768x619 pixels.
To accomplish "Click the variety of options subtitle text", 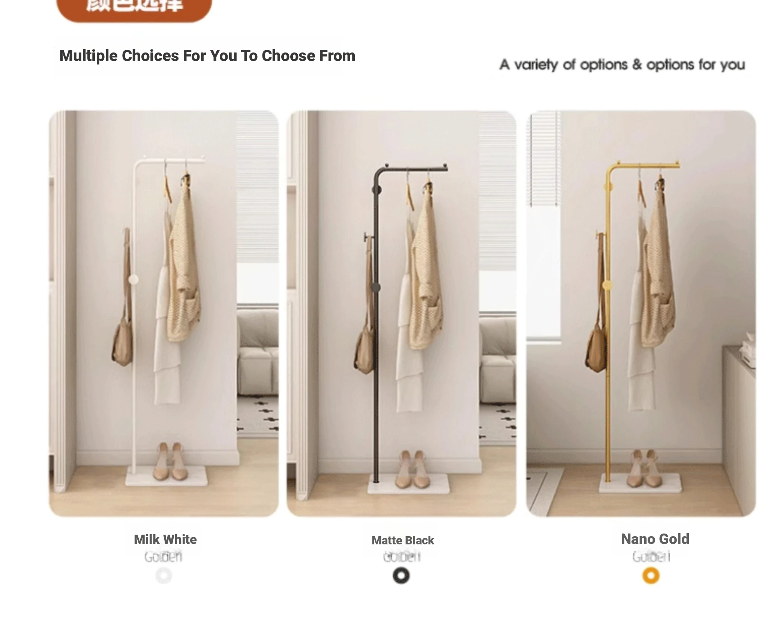I will click(x=622, y=65).
